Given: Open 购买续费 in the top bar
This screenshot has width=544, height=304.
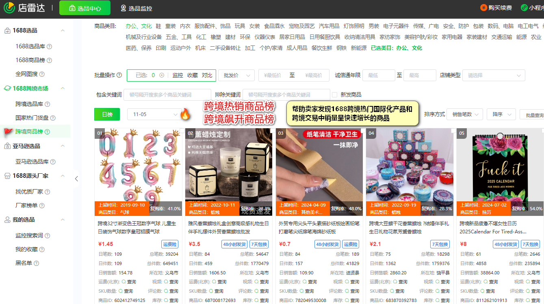Looking at the screenshot, I should pyautogui.click(x=496, y=6).
